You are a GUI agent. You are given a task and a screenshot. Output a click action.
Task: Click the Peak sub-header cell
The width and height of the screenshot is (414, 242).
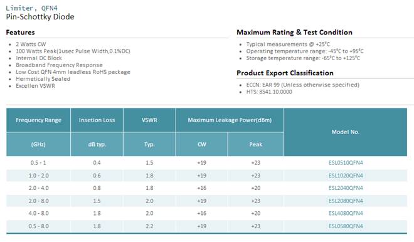(256, 144)
